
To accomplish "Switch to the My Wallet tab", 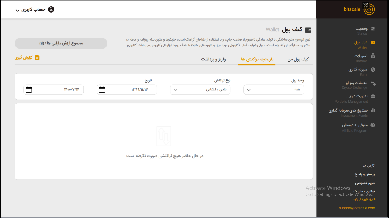I will 298,59.
